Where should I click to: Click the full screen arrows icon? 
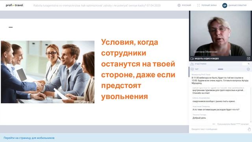[198, 5]
